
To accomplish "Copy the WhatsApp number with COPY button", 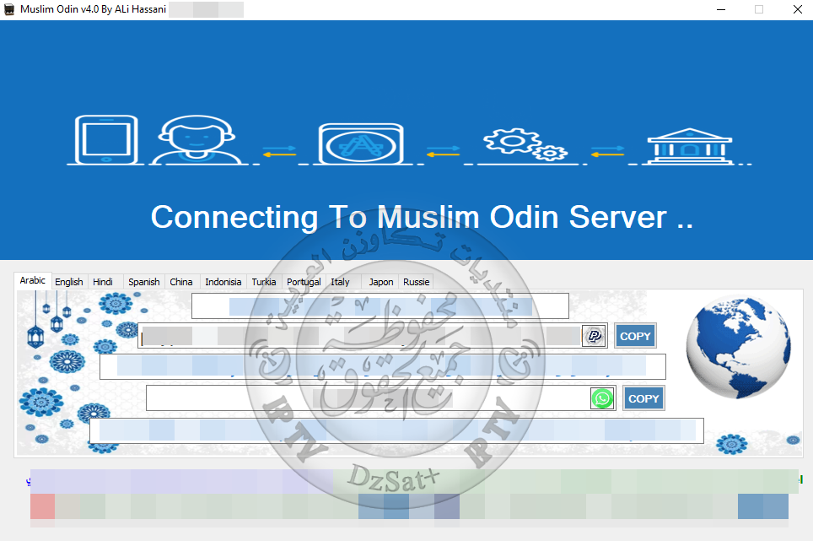I will click(x=643, y=398).
